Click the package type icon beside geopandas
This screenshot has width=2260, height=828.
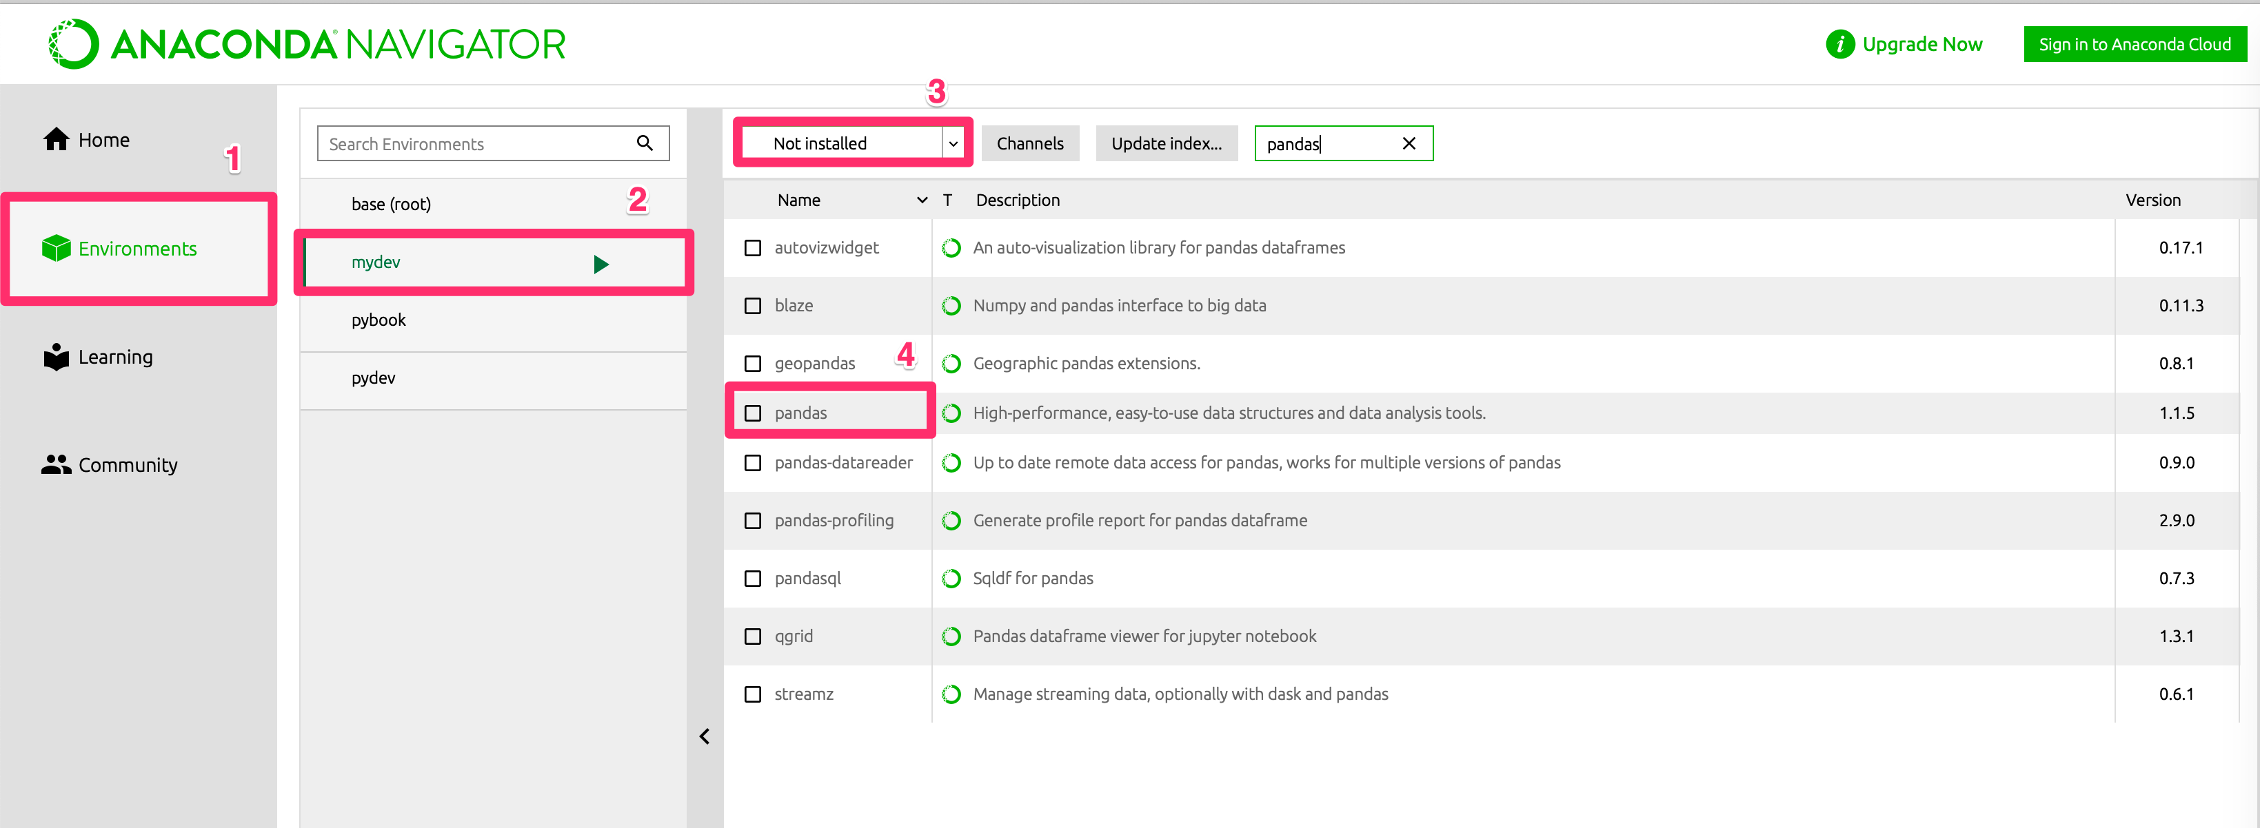[x=951, y=364]
